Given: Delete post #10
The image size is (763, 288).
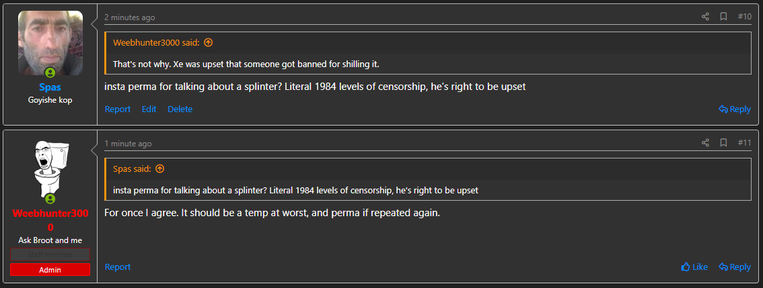Looking at the screenshot, I should point(180,109).
